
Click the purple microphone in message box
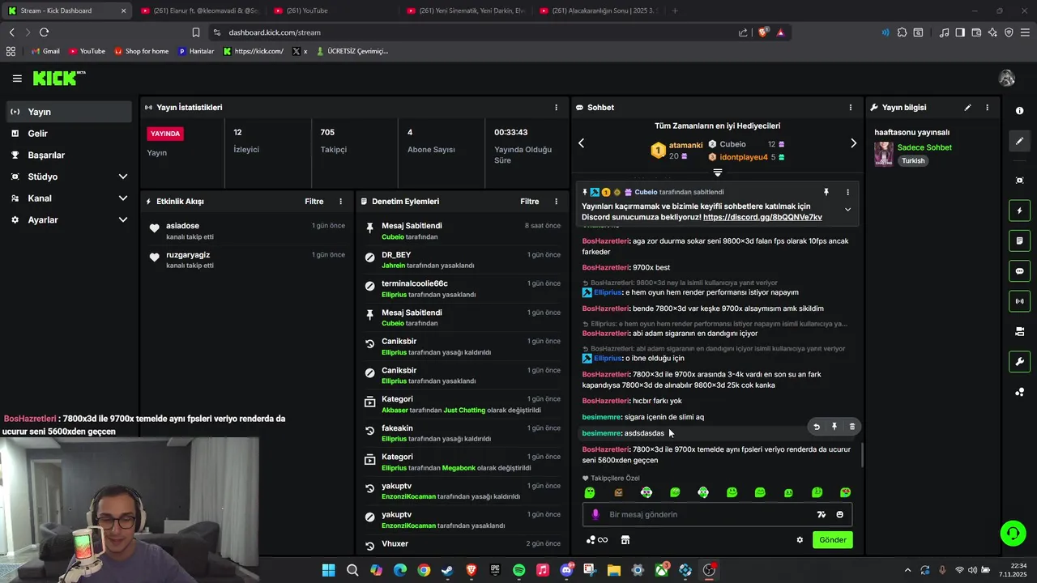(x=595, y=514)
